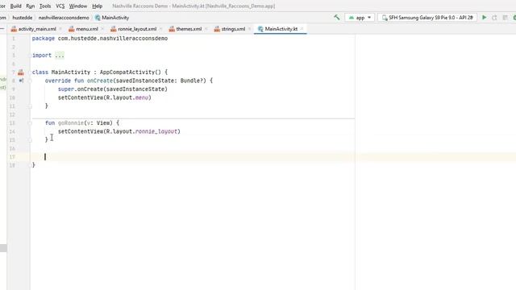Collapse the MainActivity class fold marker

(31, 72)
